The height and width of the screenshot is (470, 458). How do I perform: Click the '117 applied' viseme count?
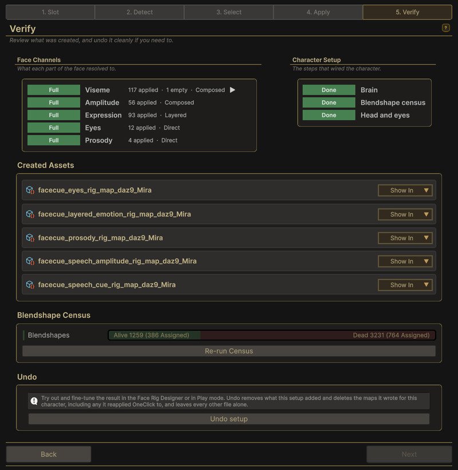click(x=143, y=90)
